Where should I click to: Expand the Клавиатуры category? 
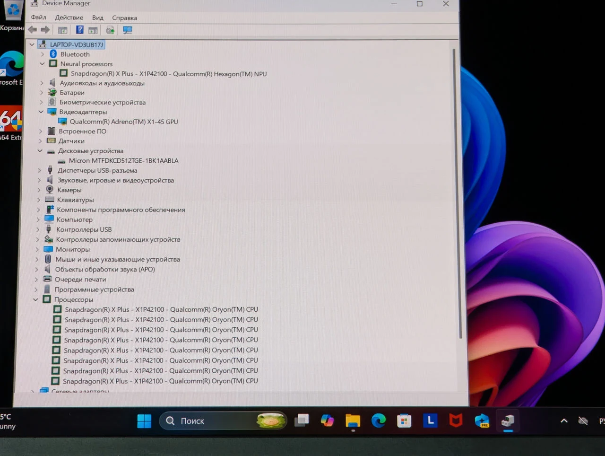(x=39, y=200)
